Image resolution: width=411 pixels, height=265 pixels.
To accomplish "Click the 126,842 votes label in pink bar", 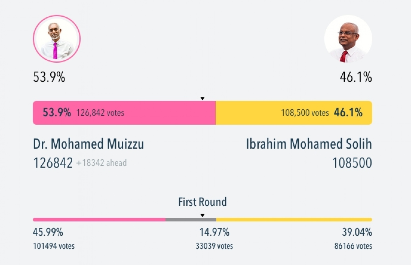I will pyautogui.click(x=100, y=113).
